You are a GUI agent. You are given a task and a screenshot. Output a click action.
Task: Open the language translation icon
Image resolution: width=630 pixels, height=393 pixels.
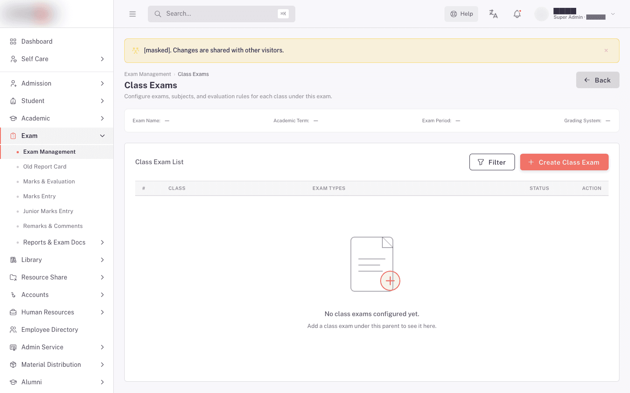point(493,14)
